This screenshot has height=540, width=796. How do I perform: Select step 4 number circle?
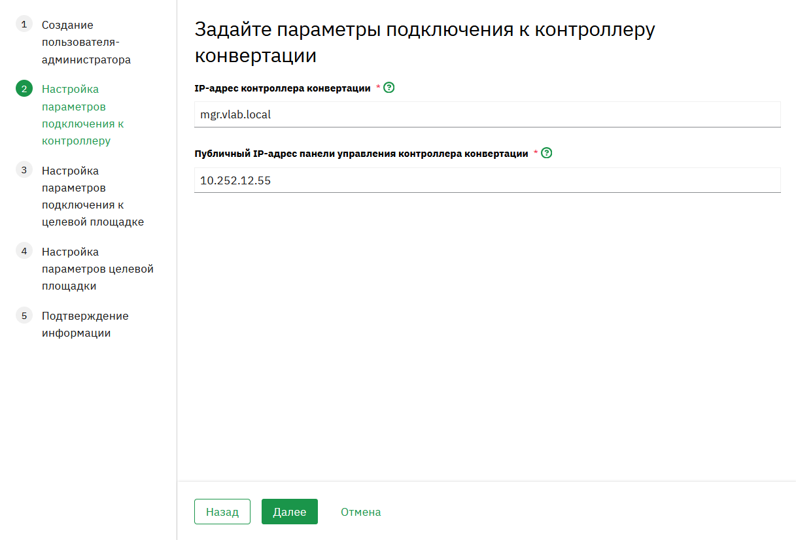point(24,251)
